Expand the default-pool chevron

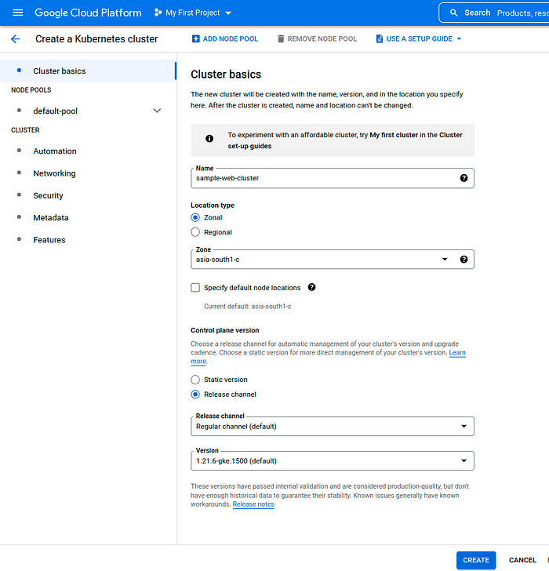[x=157, y=111]
